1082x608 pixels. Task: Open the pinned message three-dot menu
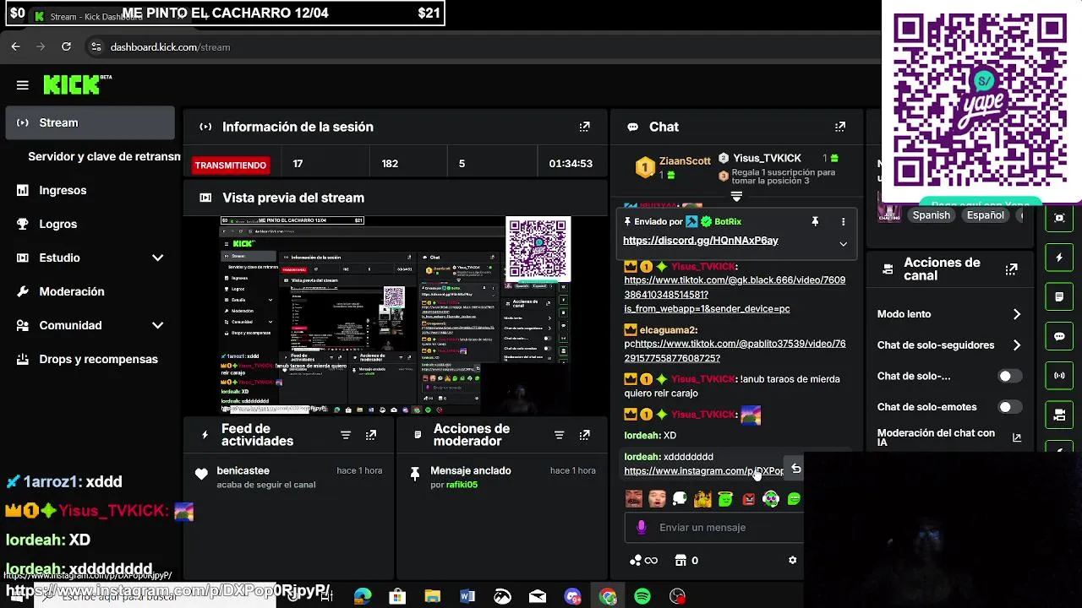(843, 221)
